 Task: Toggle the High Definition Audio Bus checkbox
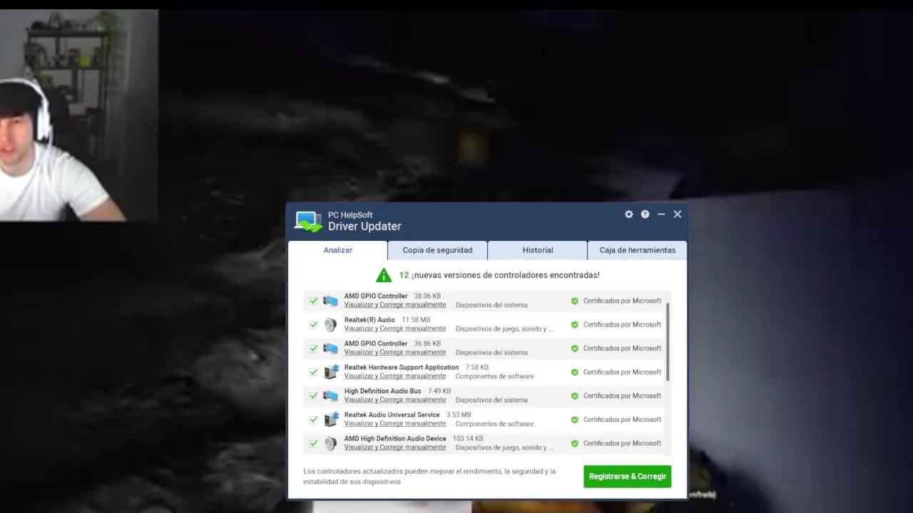pyautogui.click(x=313, y=395)
